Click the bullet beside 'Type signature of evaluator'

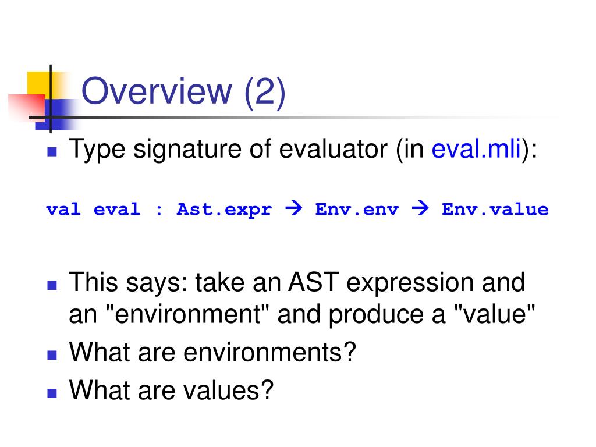tap(52, 152)
